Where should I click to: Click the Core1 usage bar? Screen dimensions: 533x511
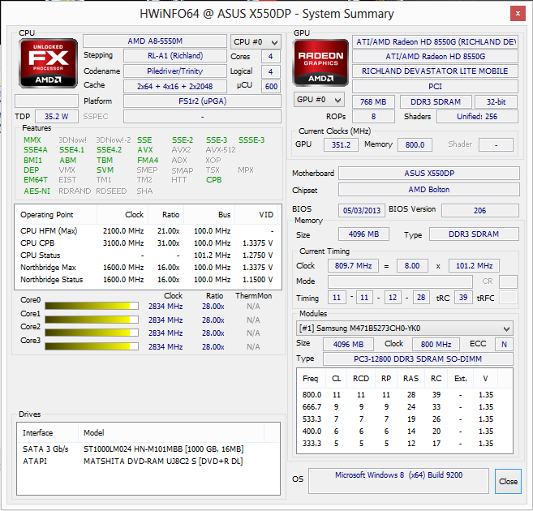point(92,320)
